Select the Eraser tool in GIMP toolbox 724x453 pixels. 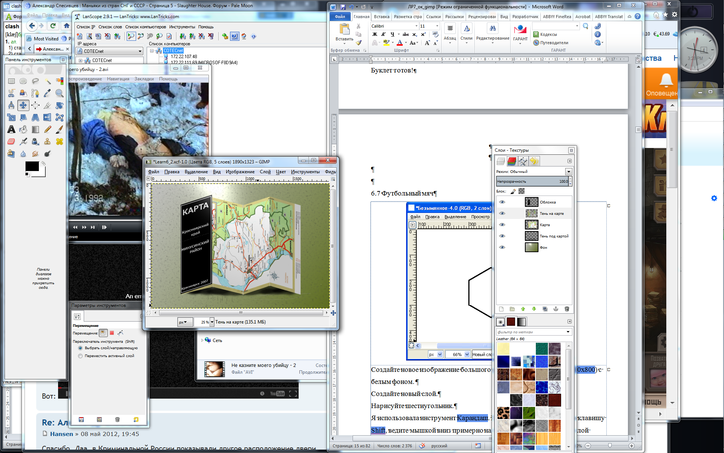coord(11,142)
